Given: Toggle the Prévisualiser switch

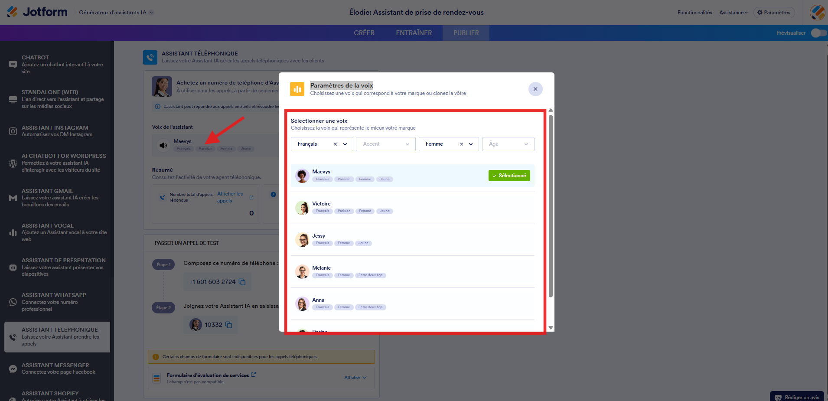Looking at the screenshot, I should (x=818, y=33).
